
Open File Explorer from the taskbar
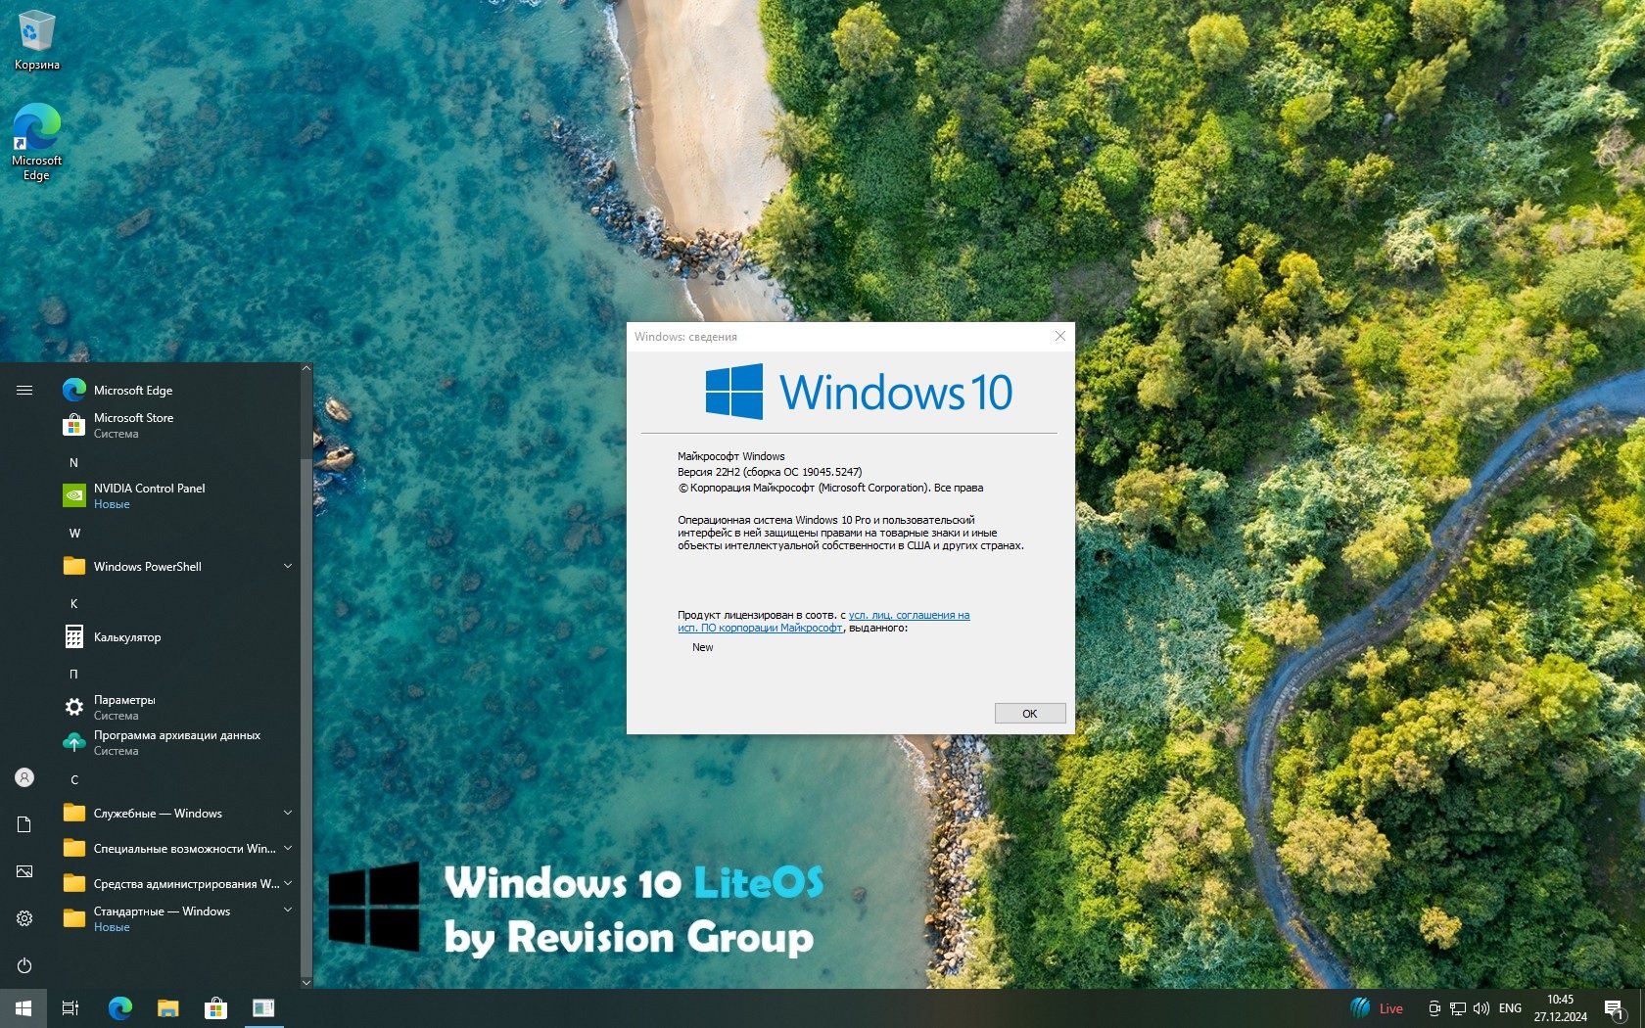coord(168,1008)
